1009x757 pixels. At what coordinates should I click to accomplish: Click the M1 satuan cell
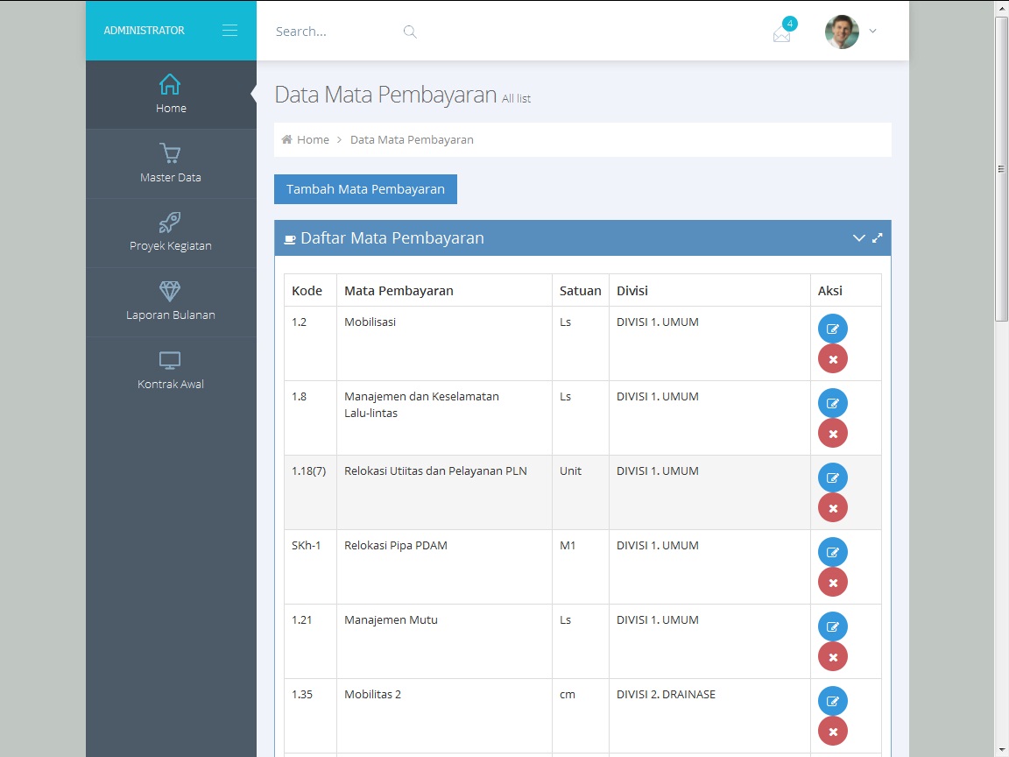tap(581, 567)
